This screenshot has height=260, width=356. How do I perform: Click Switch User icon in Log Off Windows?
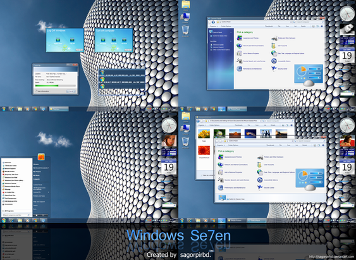58,40
